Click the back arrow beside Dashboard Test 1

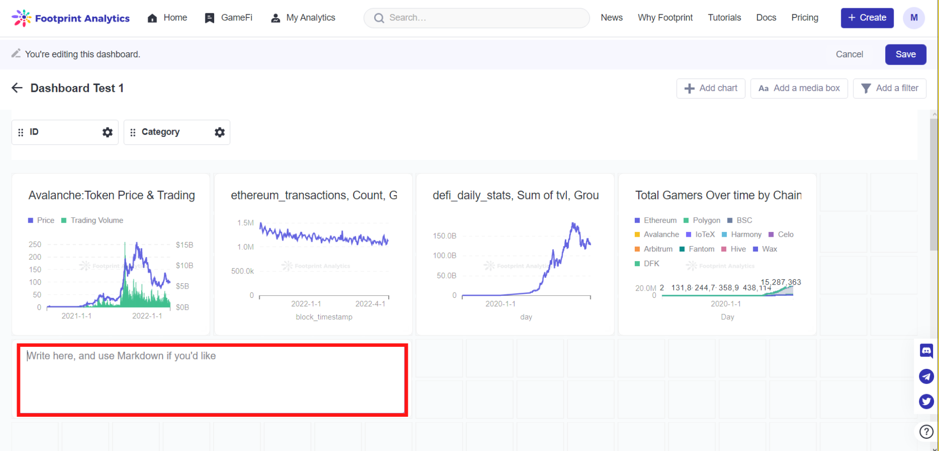(x=17, y=88)
